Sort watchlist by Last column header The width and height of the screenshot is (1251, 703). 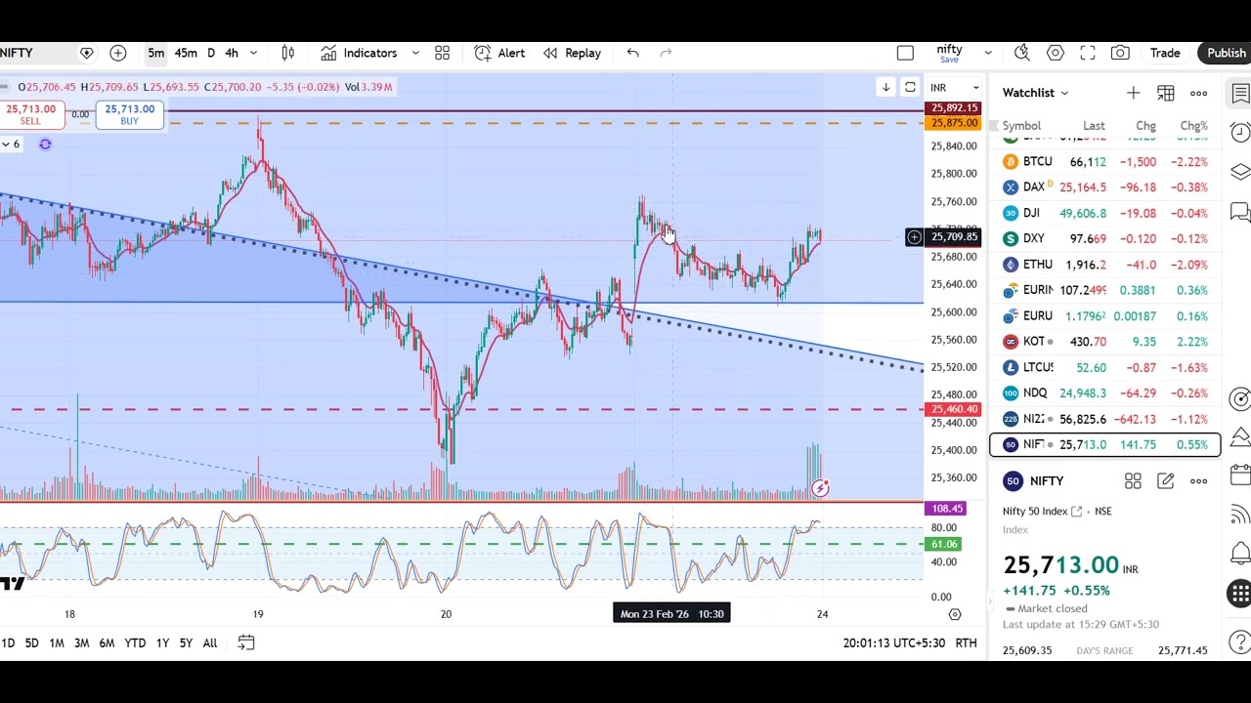pyautogui.click(x=1094, y=126)
